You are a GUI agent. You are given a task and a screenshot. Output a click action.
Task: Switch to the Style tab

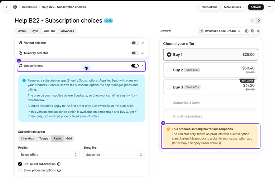(35, 31)
